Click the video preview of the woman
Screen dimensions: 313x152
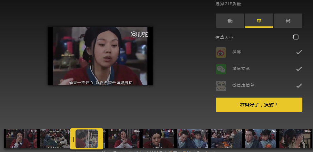coord(100,56)
